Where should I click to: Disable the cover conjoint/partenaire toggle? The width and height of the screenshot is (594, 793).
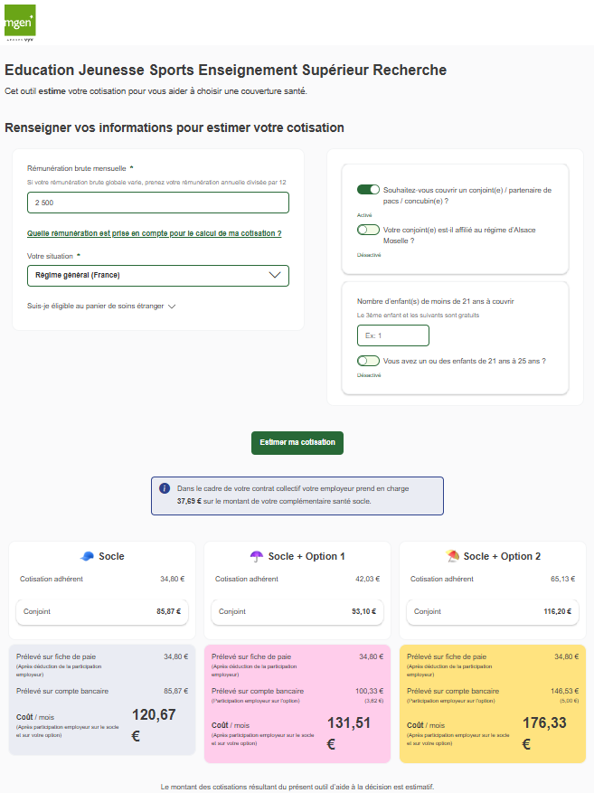point(368,190)
